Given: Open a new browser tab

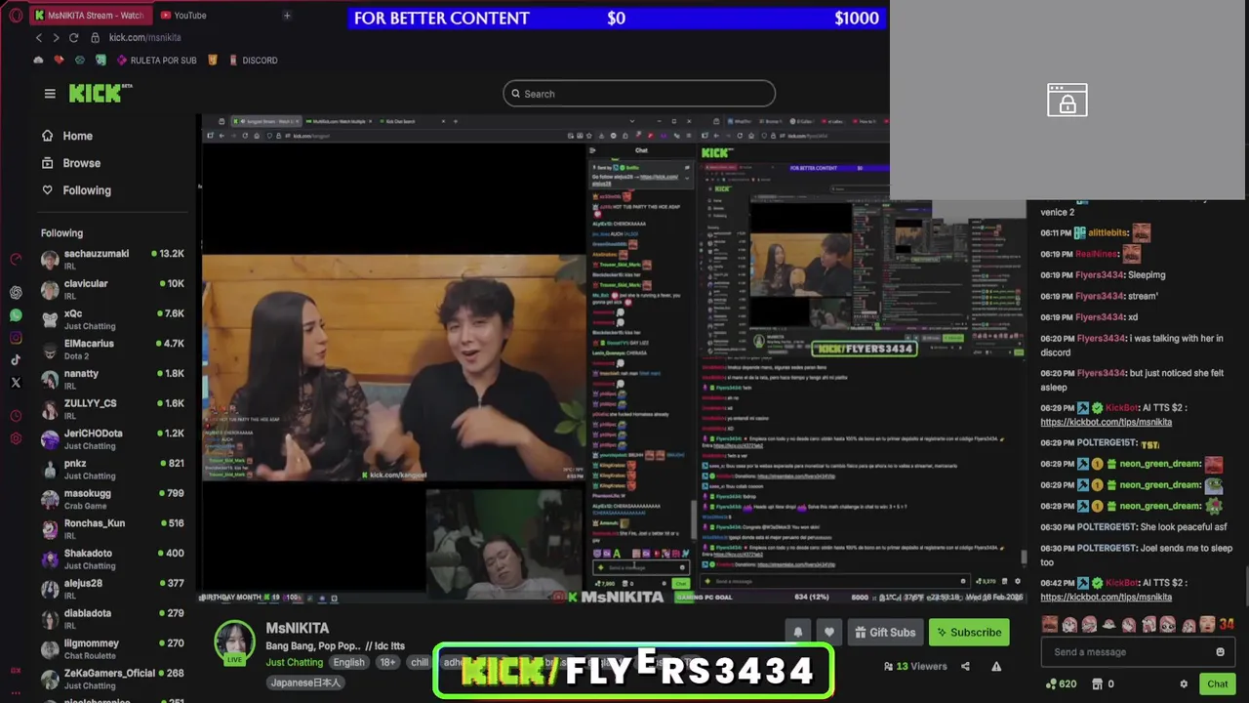Looking at the screenshot, I should 287,15.
